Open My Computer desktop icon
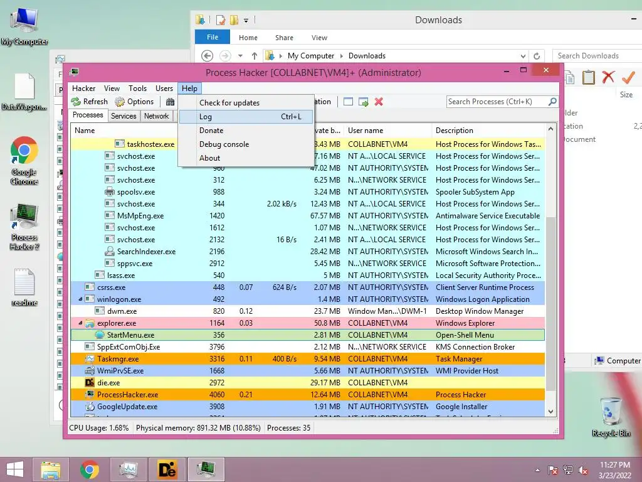Screen dimensions: 642x482 coord(24,26)
